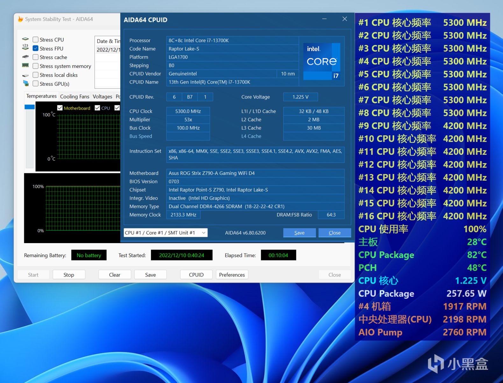Open the CPUID button

tap(196, 275)
